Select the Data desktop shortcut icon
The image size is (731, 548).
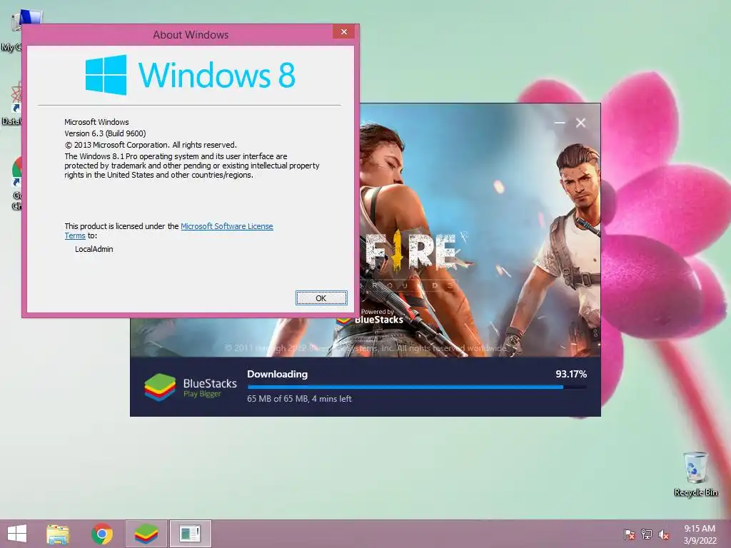(x=11, y=103)
